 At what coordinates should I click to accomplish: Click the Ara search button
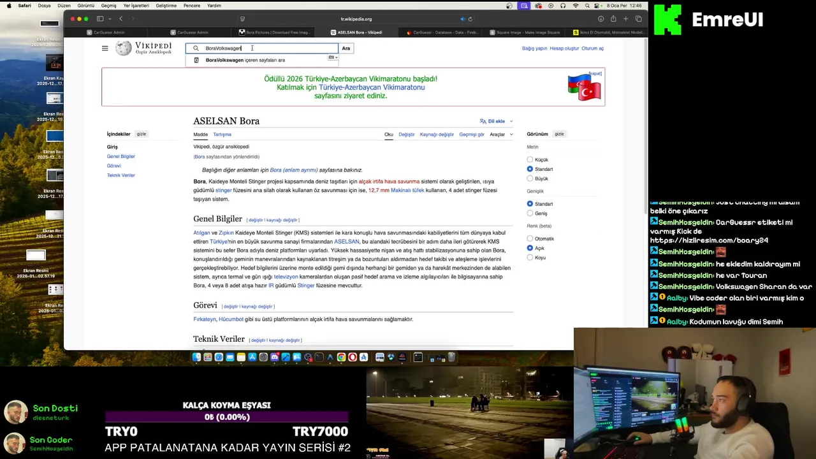[x=346, y=48]
